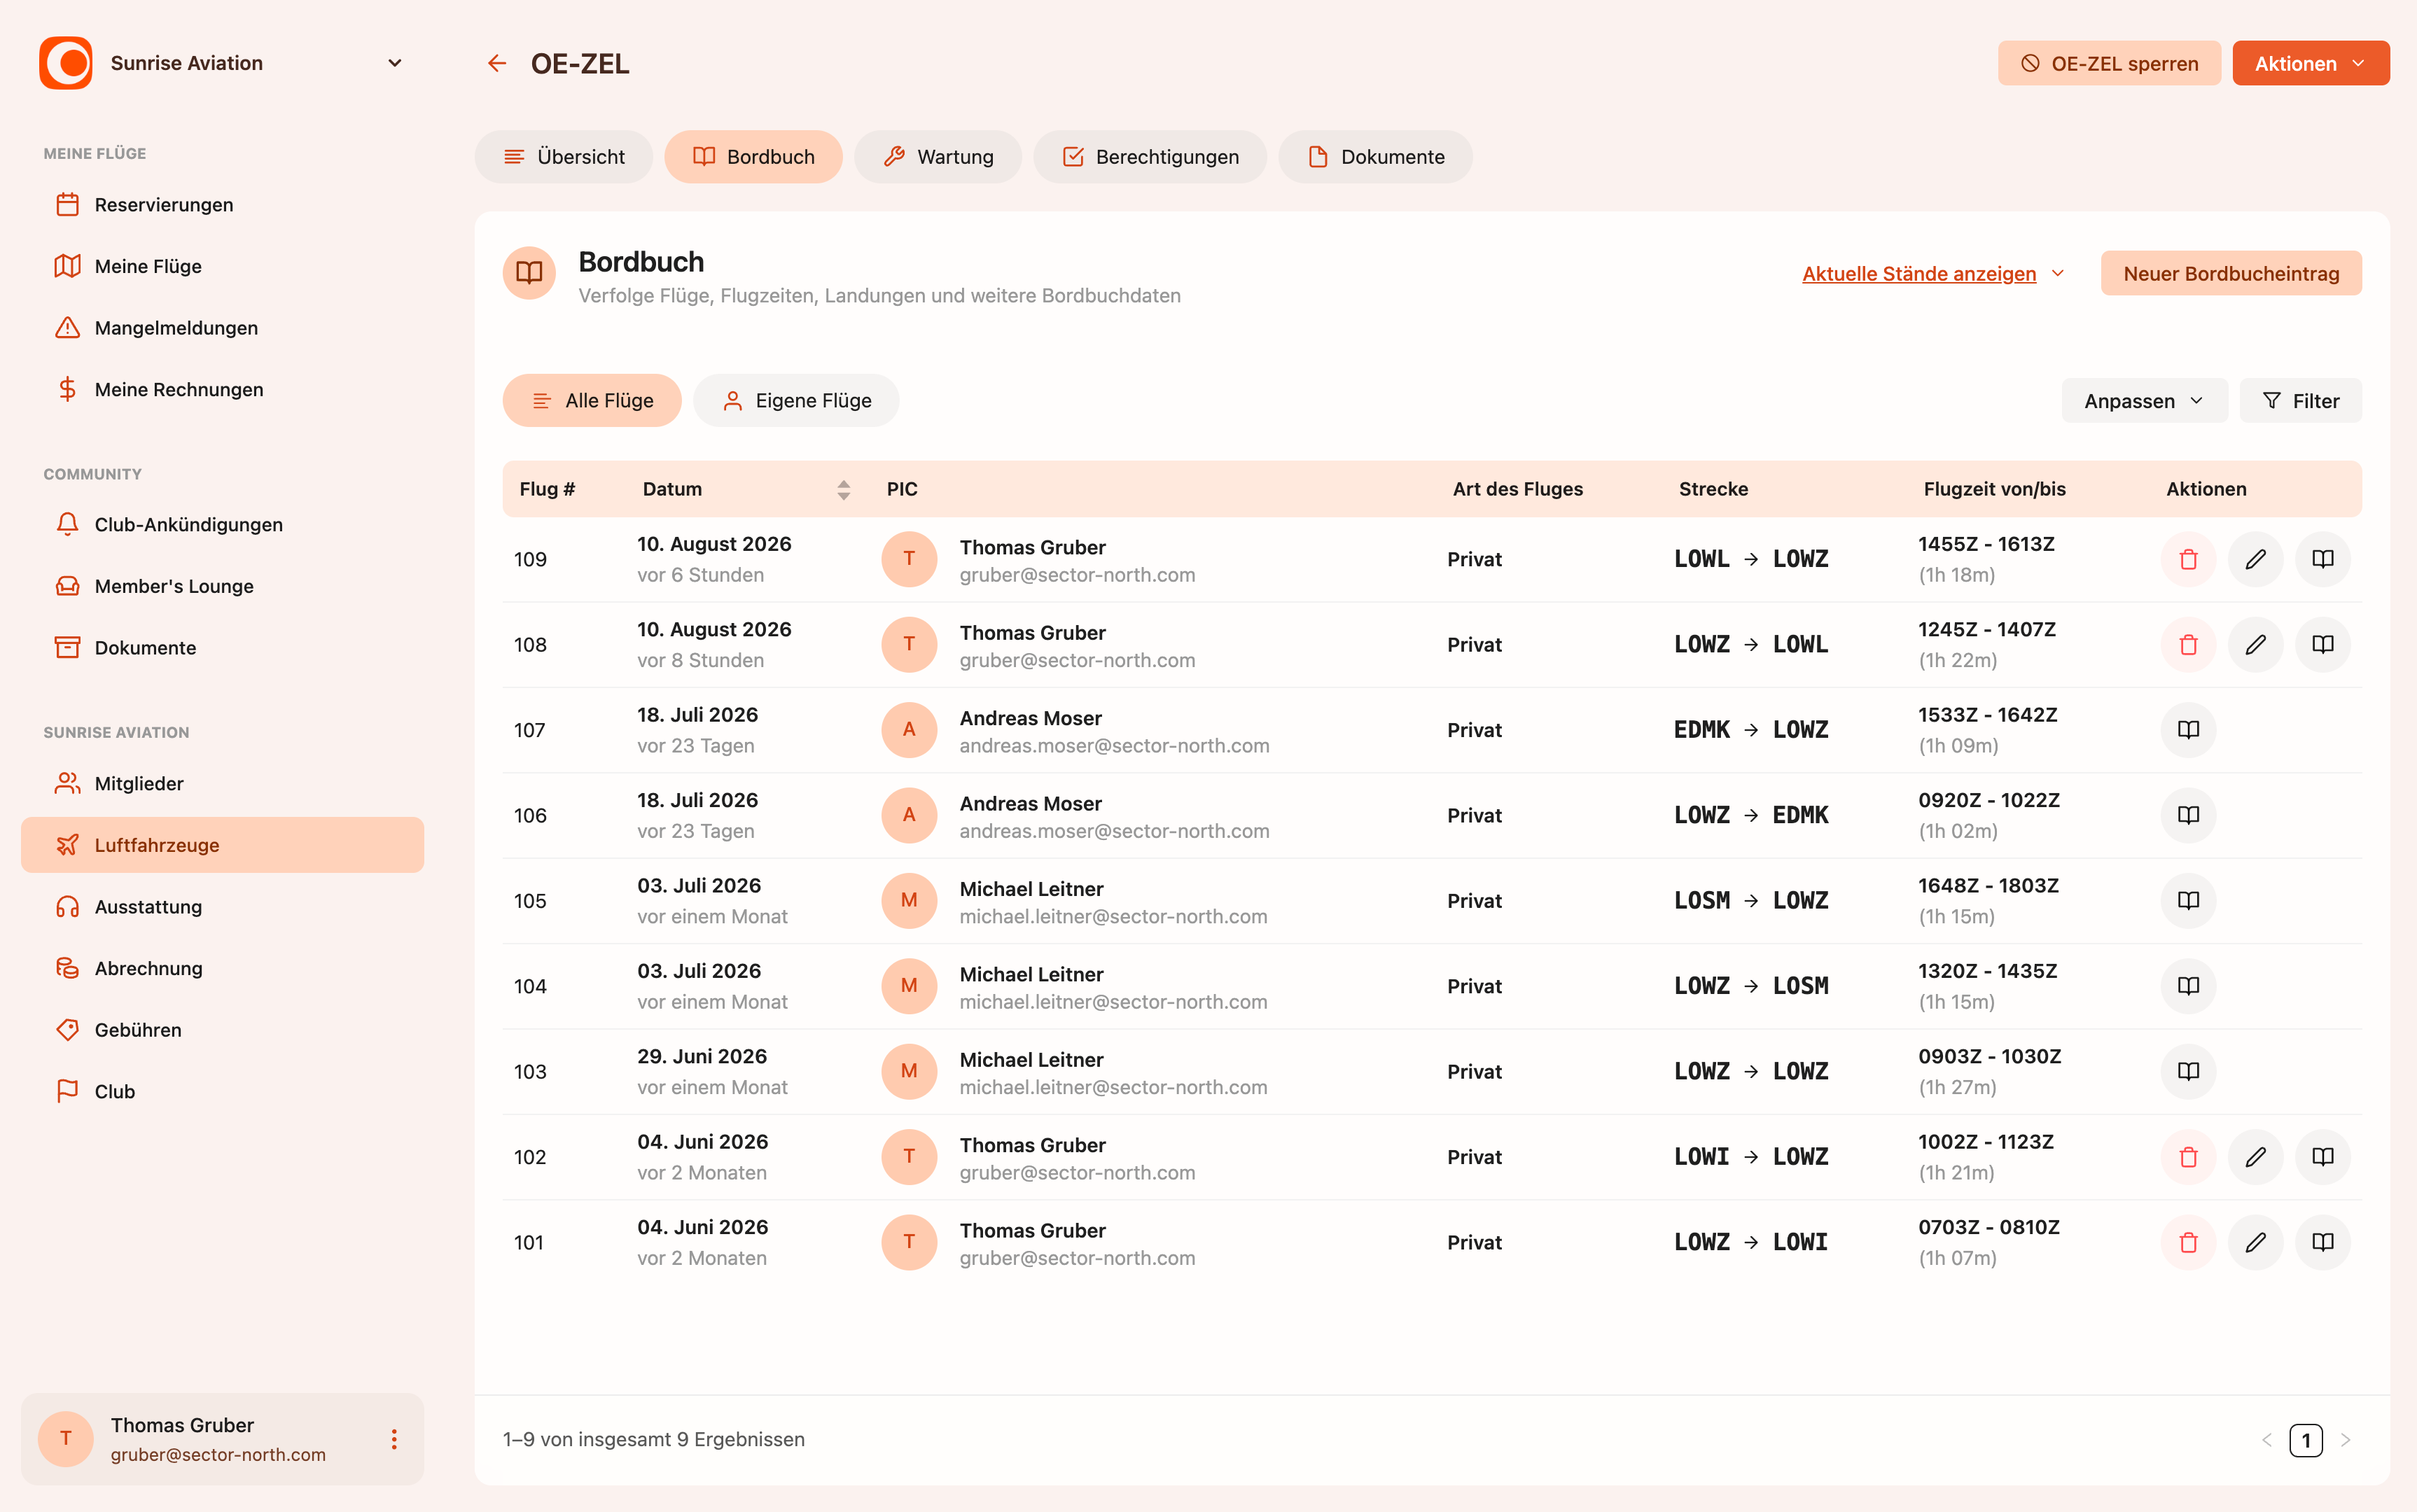Open logbook details for flight 102
Viewport: 2417px width, 1512px height.
[x=2322, y=1157]
